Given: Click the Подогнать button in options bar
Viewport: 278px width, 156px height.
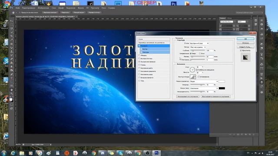Looking at the screenshot, I should click(x=65, y=13).
